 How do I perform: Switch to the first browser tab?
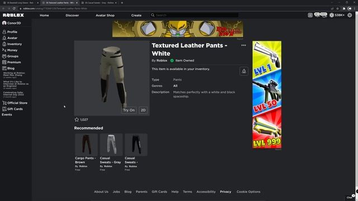tap(20, 3)
